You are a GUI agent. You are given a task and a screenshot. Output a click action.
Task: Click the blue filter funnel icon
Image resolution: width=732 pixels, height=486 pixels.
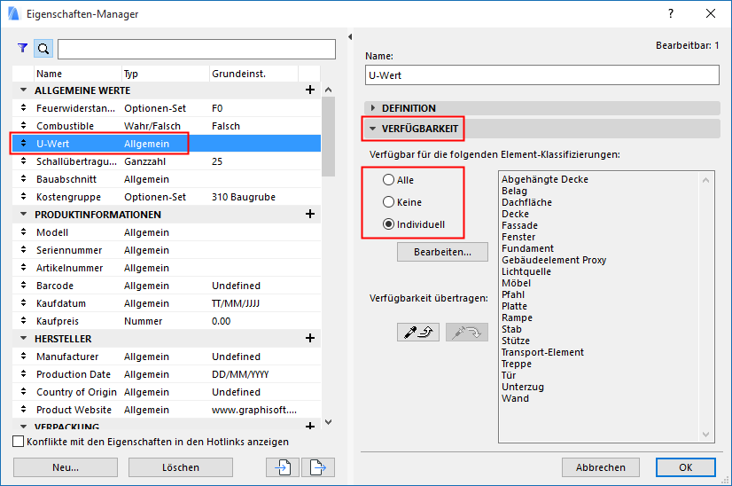click(x=22, y=48)
